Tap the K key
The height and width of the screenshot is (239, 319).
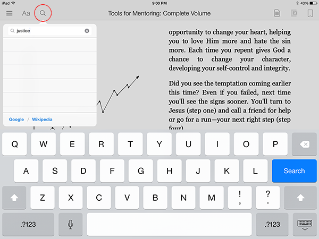click(x=226, y=171)
